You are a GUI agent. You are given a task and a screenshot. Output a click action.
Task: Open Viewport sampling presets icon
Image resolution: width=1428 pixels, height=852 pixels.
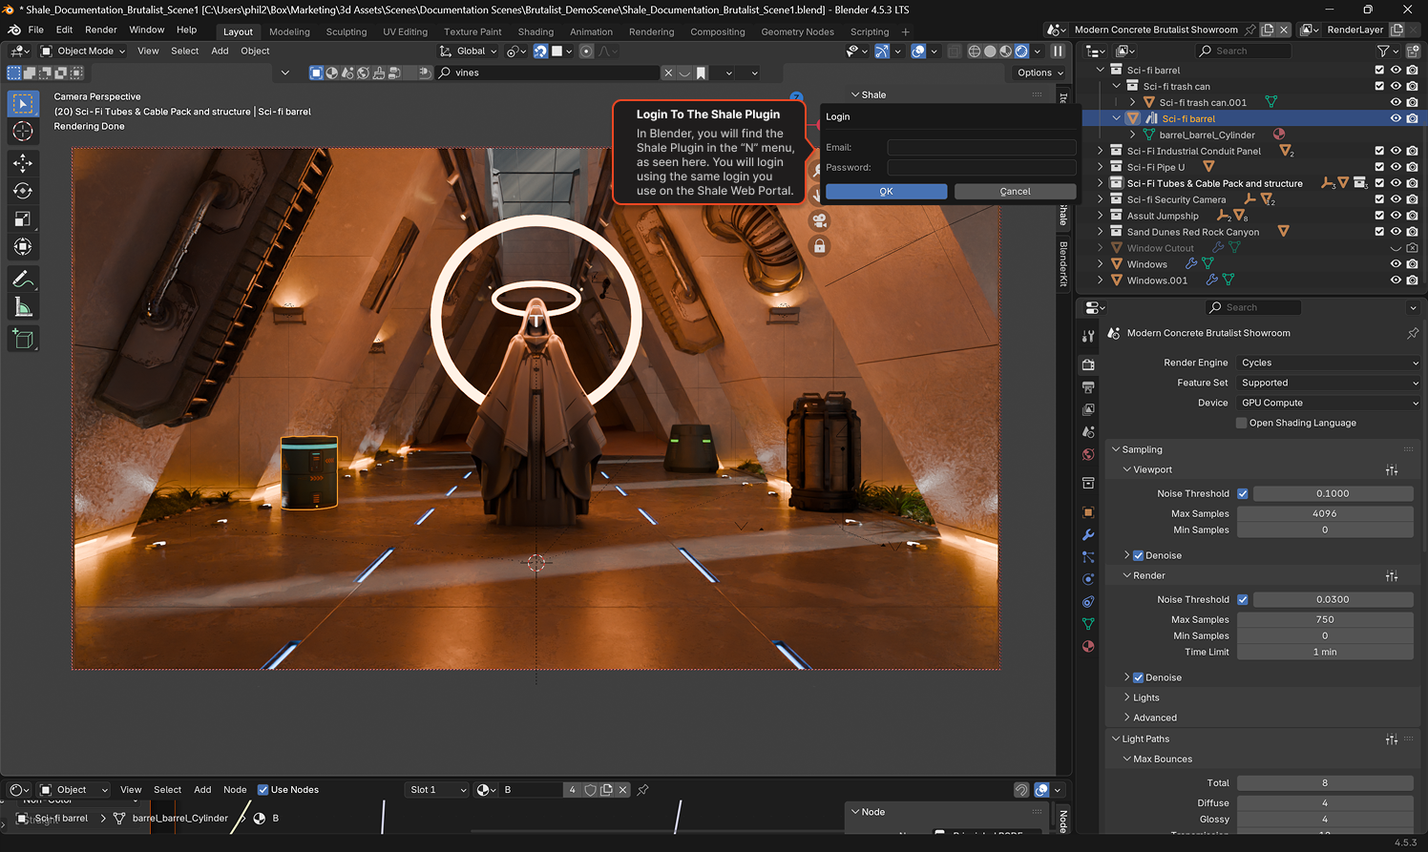pyautogui.click(x=1392, y=470)
